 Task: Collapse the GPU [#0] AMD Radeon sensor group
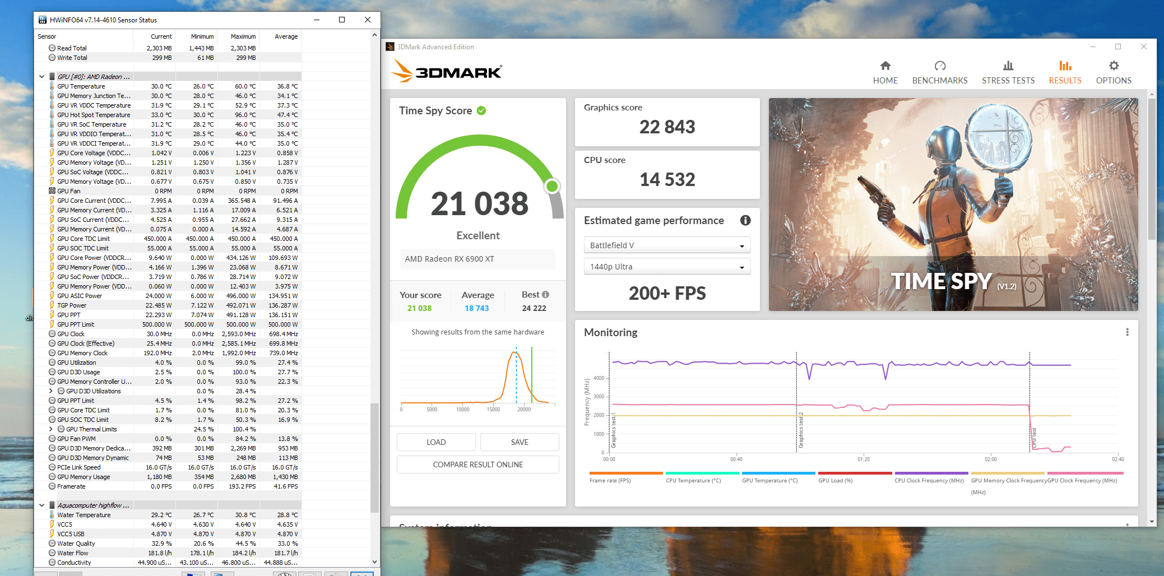pos(41,77)
